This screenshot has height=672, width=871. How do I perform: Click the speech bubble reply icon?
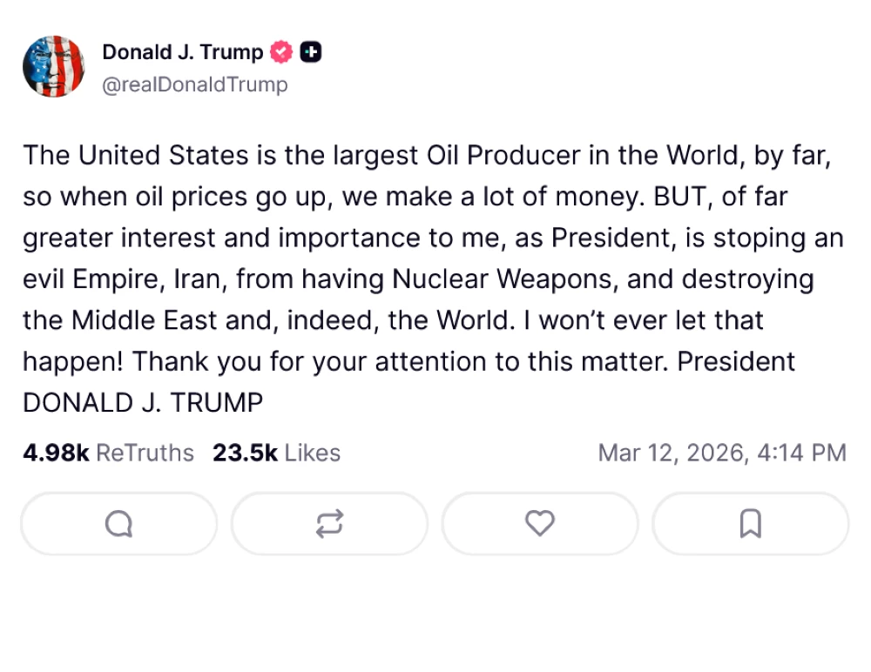pos(118,524)
